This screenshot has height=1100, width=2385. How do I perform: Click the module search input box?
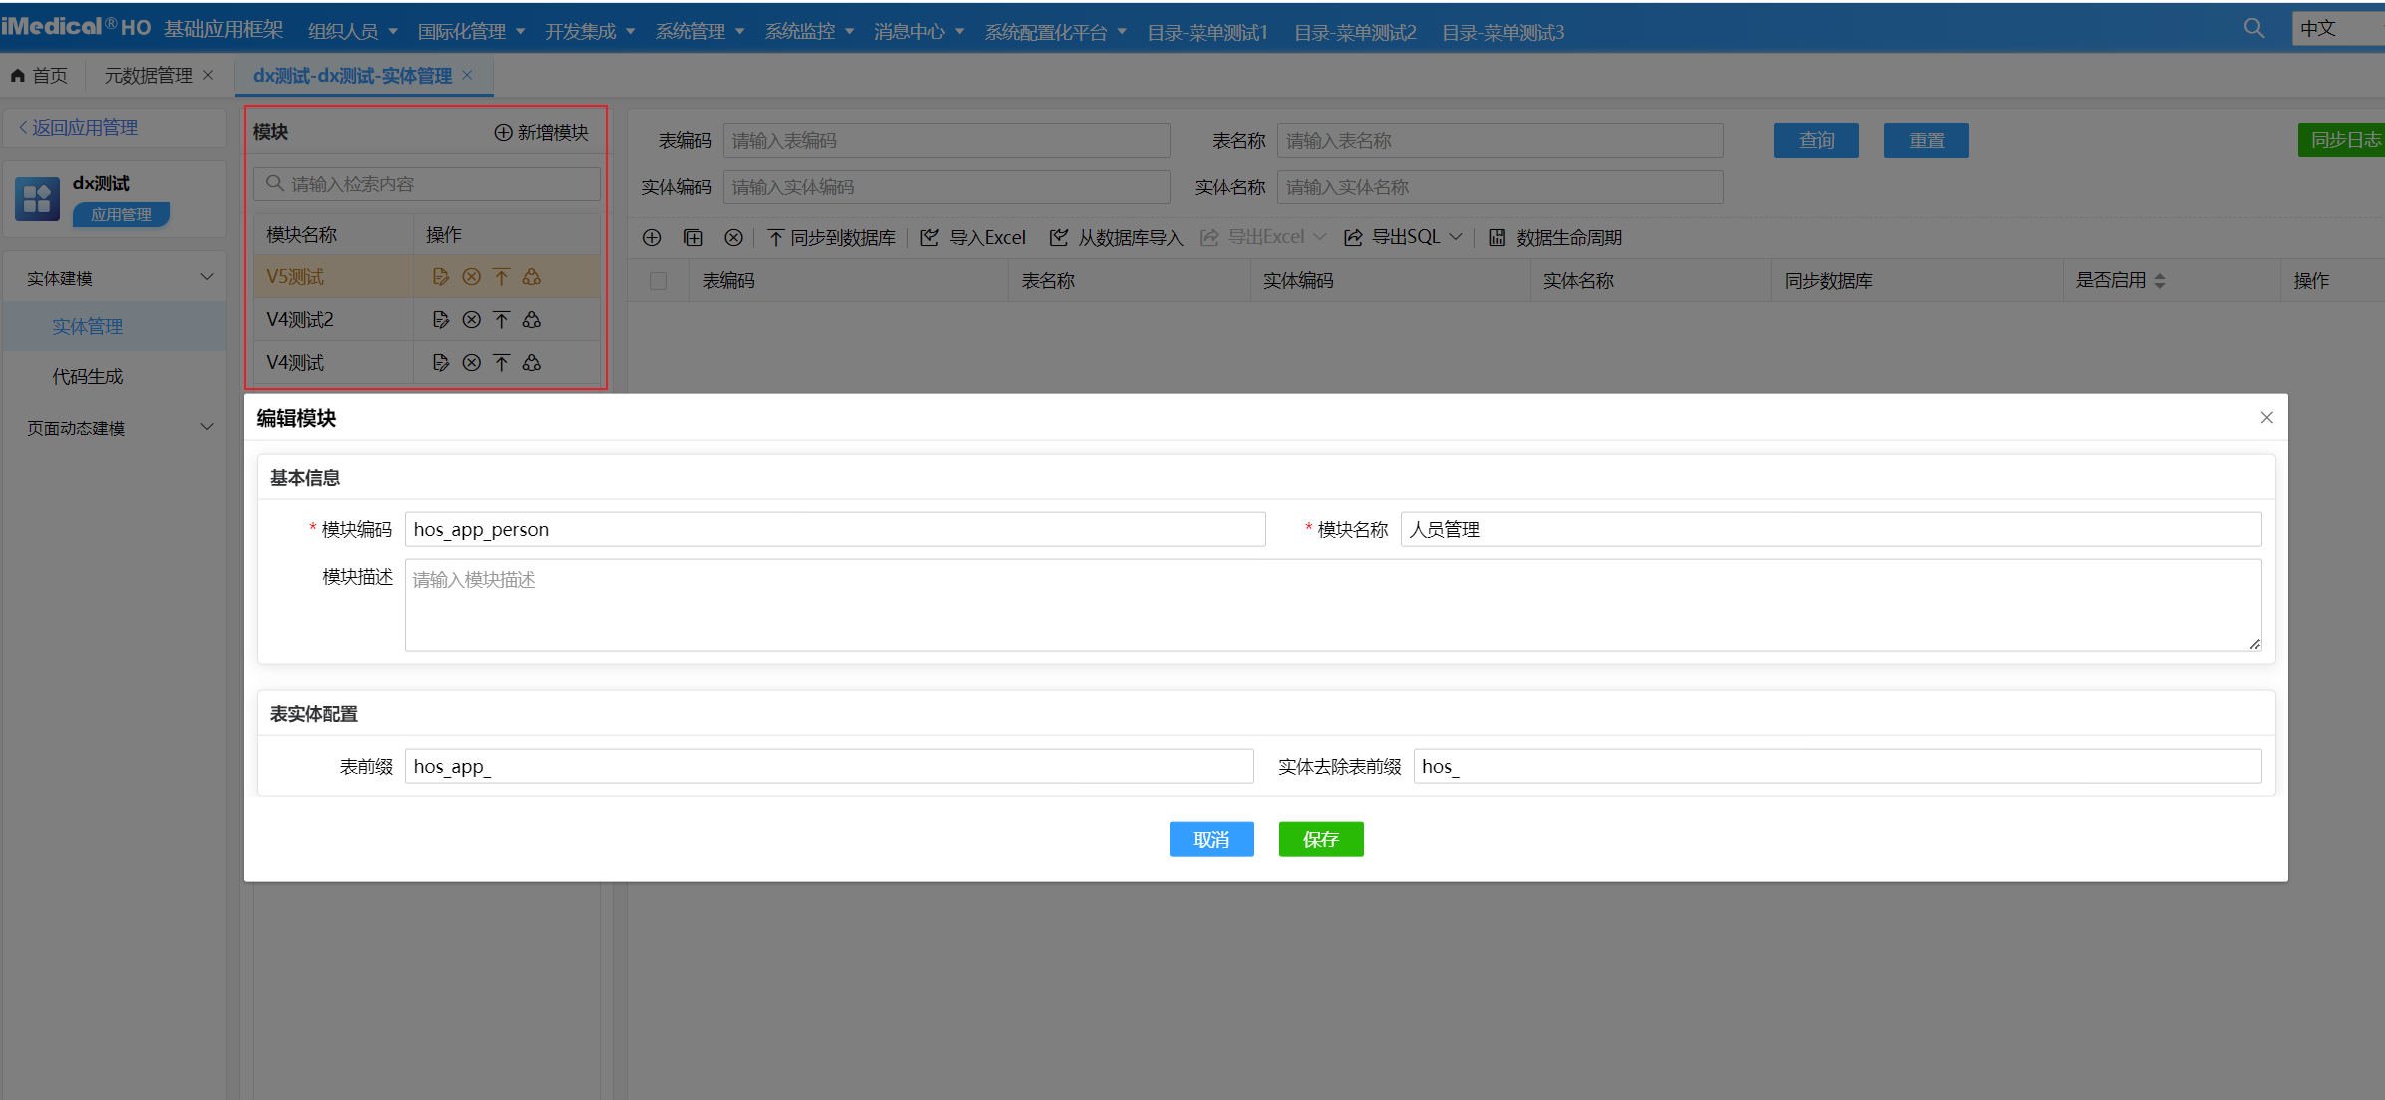[427, 184]
